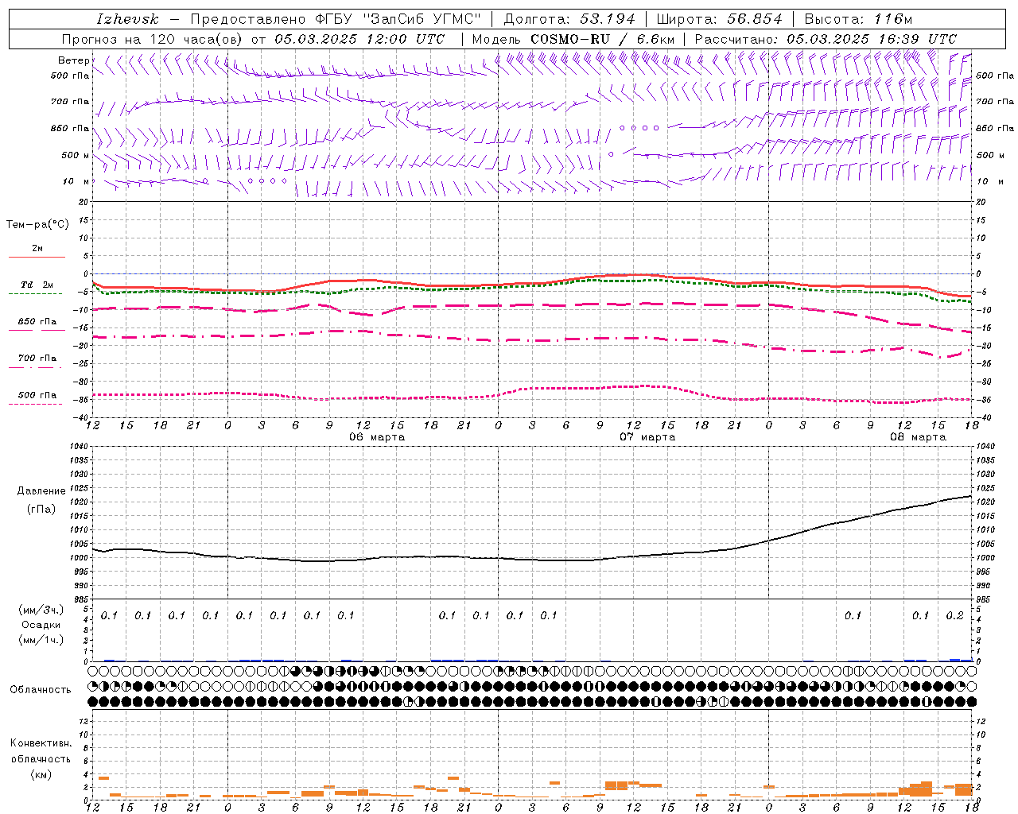Click the "Td 2м" dew point legend entry
Screen dimensions: 1018x814
pyautogui.click(x=37, y=285)
